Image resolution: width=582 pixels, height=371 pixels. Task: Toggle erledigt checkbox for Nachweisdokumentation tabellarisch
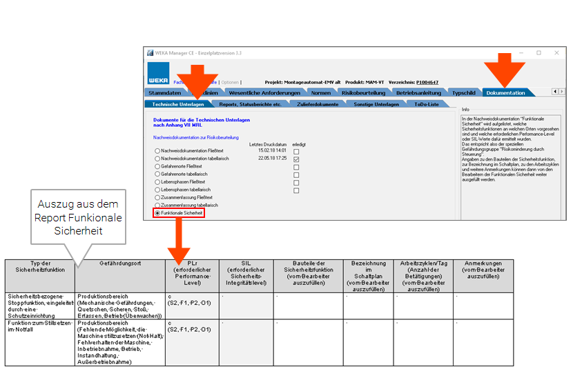tap(296, 159)
